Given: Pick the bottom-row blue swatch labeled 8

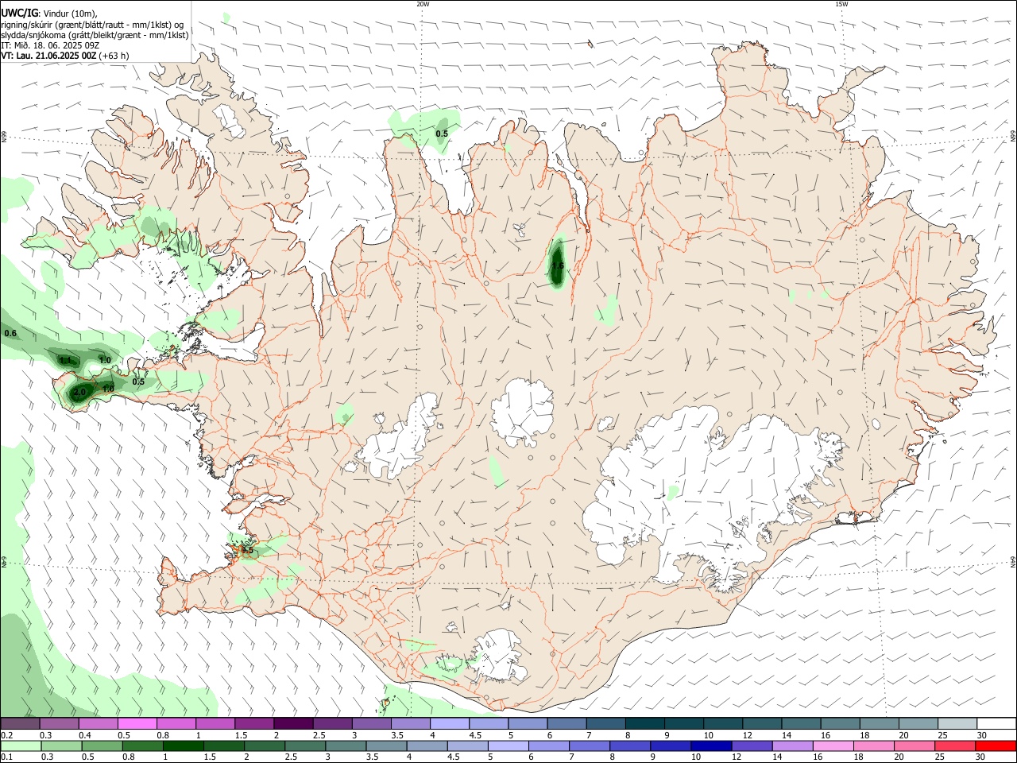Looking at the screenshot, I should pyautogui.click(x=630, y=746).
